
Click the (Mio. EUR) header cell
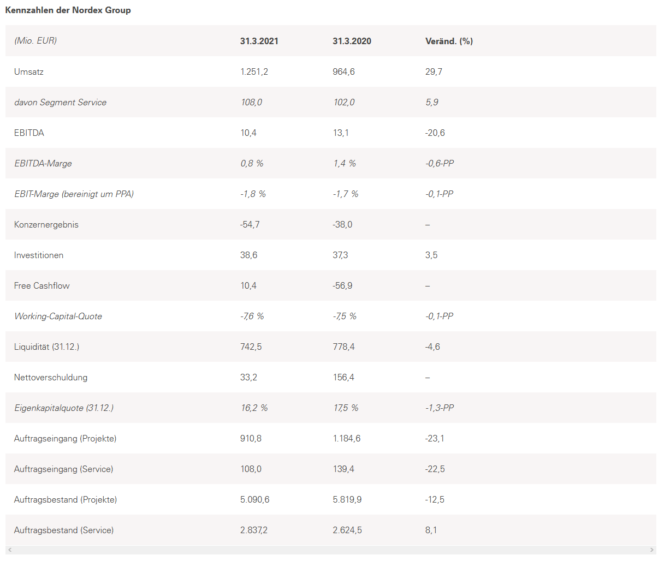click(x=35, y=41)
